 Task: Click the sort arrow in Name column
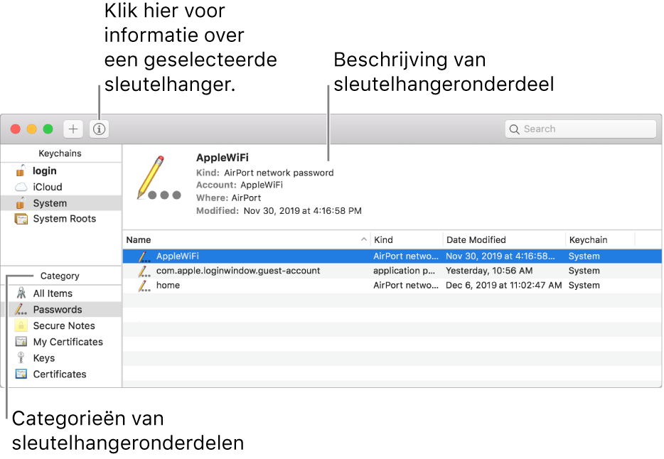coord(363,239)
